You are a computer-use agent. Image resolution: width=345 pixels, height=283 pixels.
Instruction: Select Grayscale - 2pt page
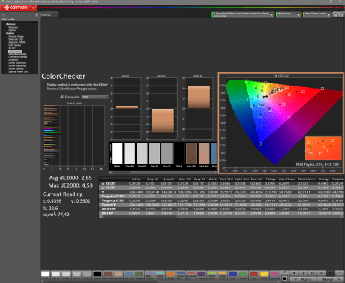16,39
